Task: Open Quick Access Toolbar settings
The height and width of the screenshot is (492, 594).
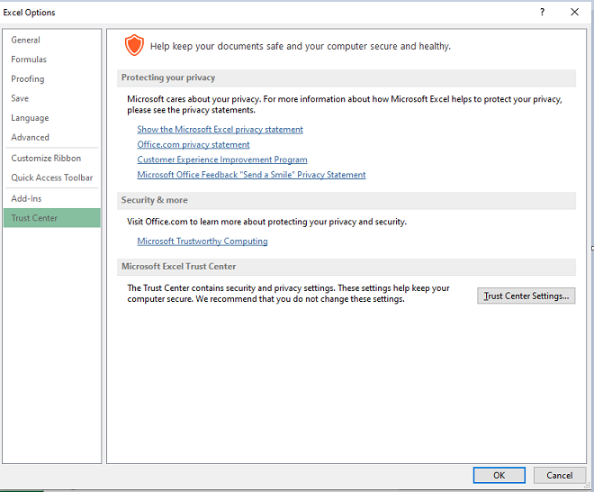Action: 52,178
